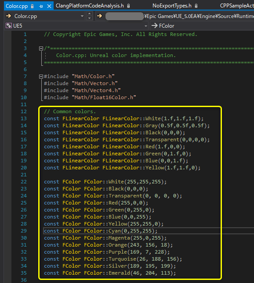The image size is (254, 283).
Task: Click FColor::Purple(169, 7, 228) line
Action: pos(107,252)
